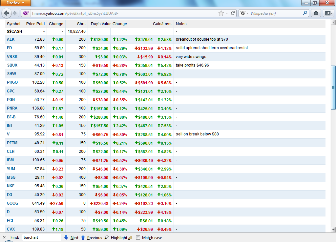Screen dimensions: 336x242
Task: Click the Price Paid column header
Action: point(35,24)
